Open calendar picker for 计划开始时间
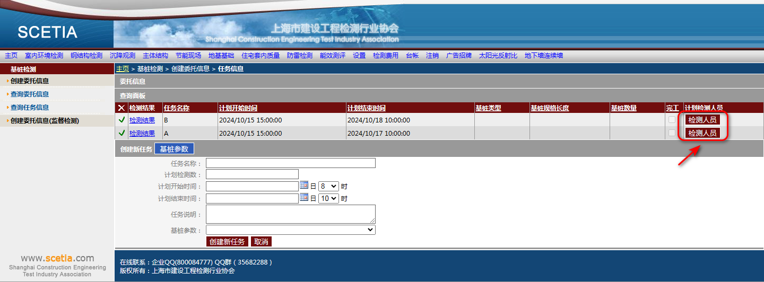This screenshot has width=764, height=282. 304,186
